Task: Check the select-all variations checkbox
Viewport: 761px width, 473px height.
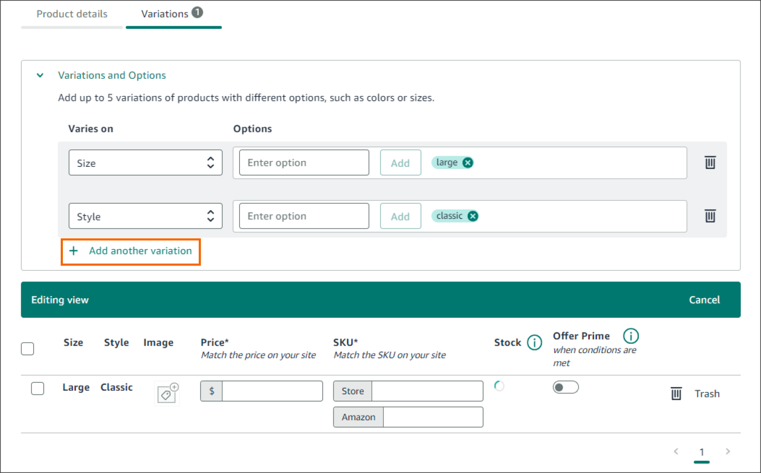Action: 27,348
